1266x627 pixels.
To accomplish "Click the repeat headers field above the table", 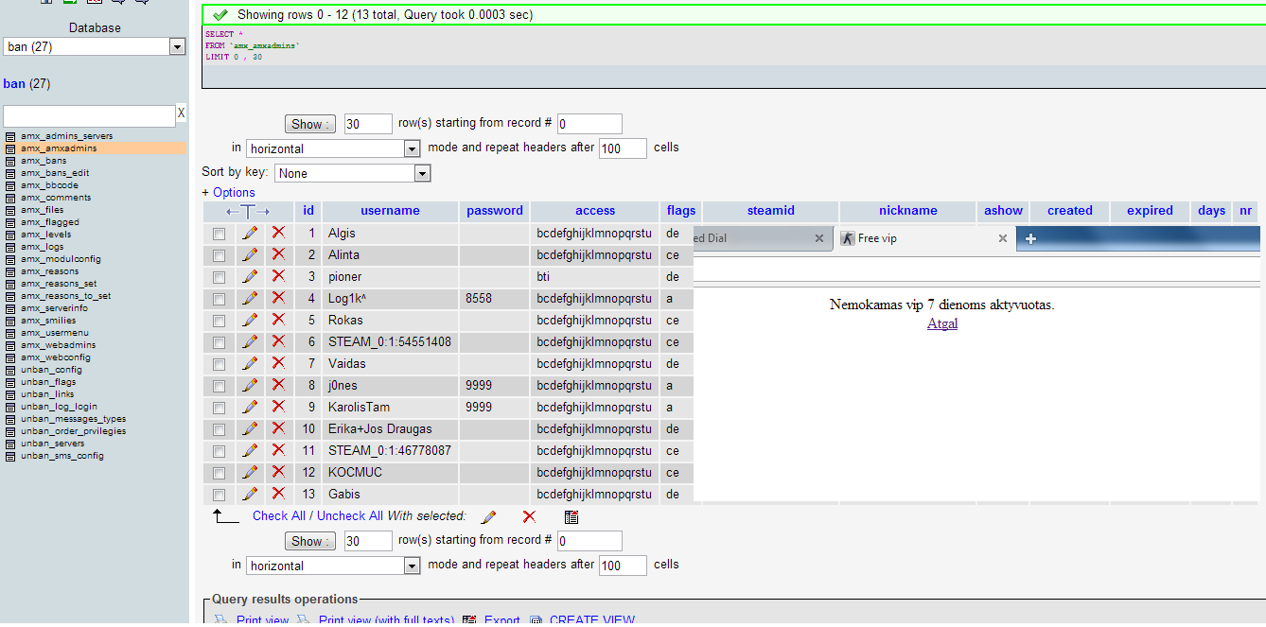I will pyautogui.click(x=624, y=148).
